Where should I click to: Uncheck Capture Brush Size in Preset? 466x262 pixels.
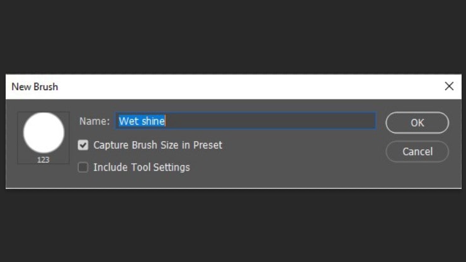pos(83,145)
